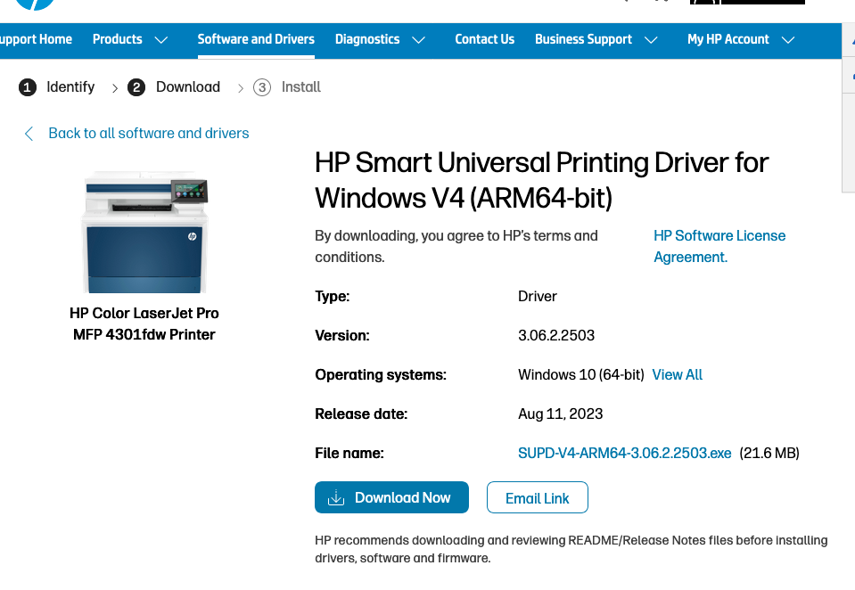Switch to the Software and Drivers tab
This screenshot has height=590, width=855.
[x=256, y=40]
